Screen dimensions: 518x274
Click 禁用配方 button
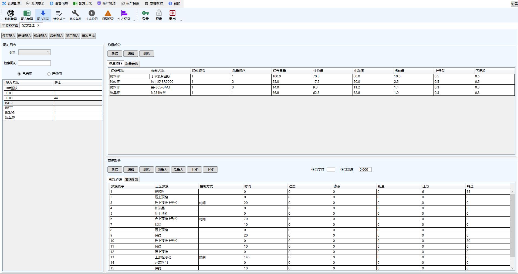pyautogui.click(x=73, y=36)
